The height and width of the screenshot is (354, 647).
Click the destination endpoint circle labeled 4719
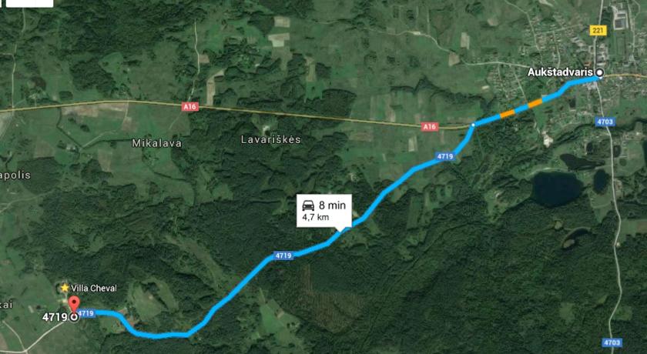(74, 317)
